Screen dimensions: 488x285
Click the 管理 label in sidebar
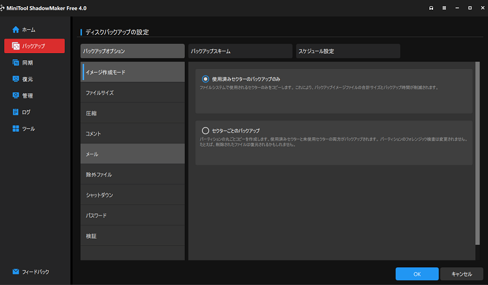[27, 96]
